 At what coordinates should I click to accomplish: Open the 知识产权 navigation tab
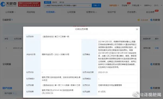(x=112, y=12)
